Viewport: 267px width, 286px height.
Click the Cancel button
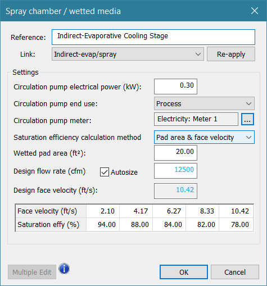tap(235, 272)
